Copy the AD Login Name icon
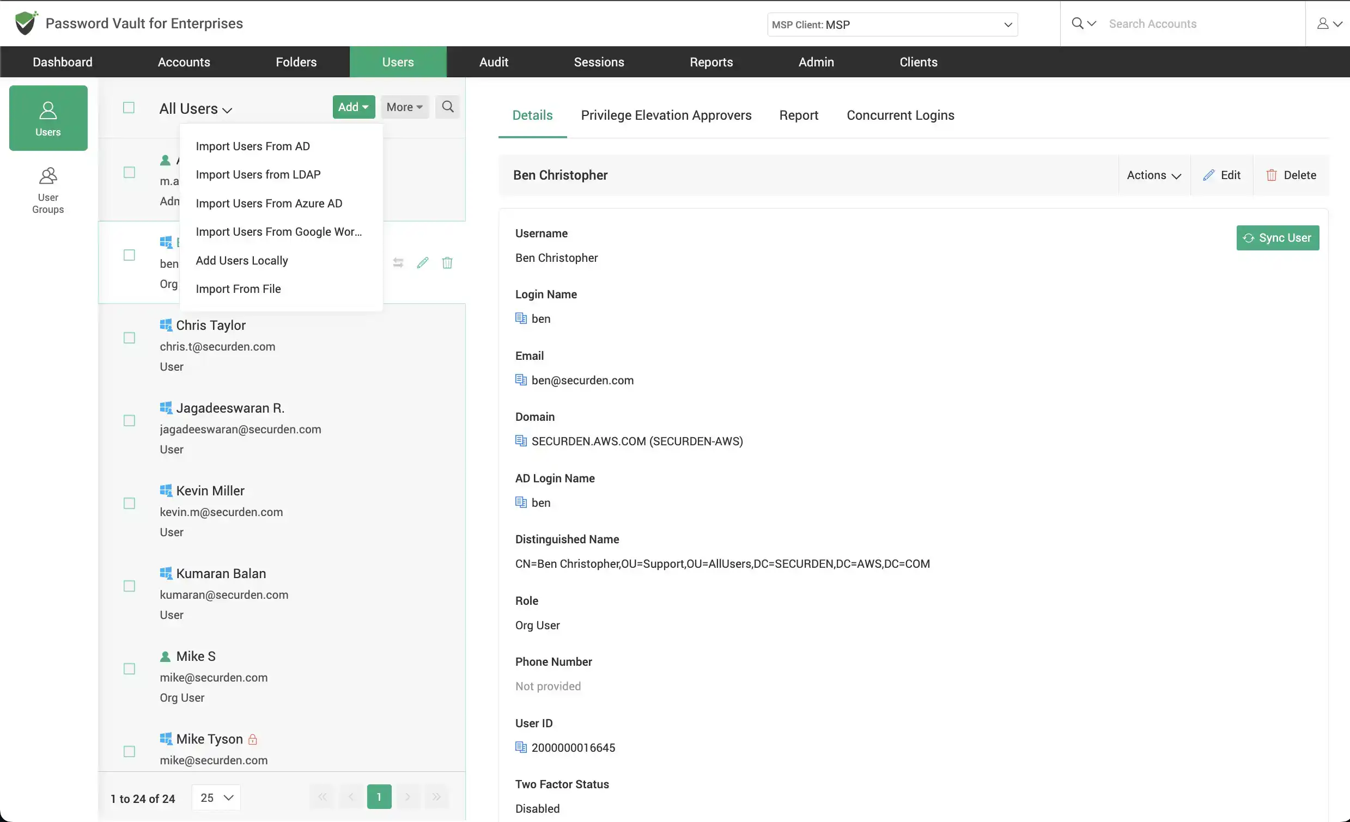 tap(521, 502)
